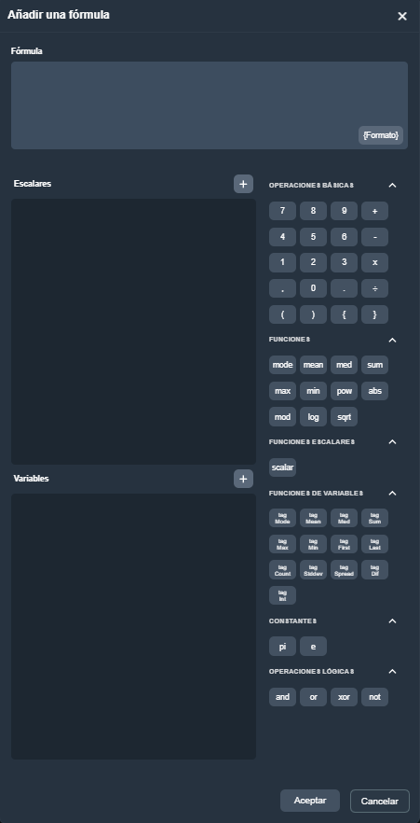Dismiss dialog with Cancelar button
Screen dimensions: 420x823
point(380,801)
